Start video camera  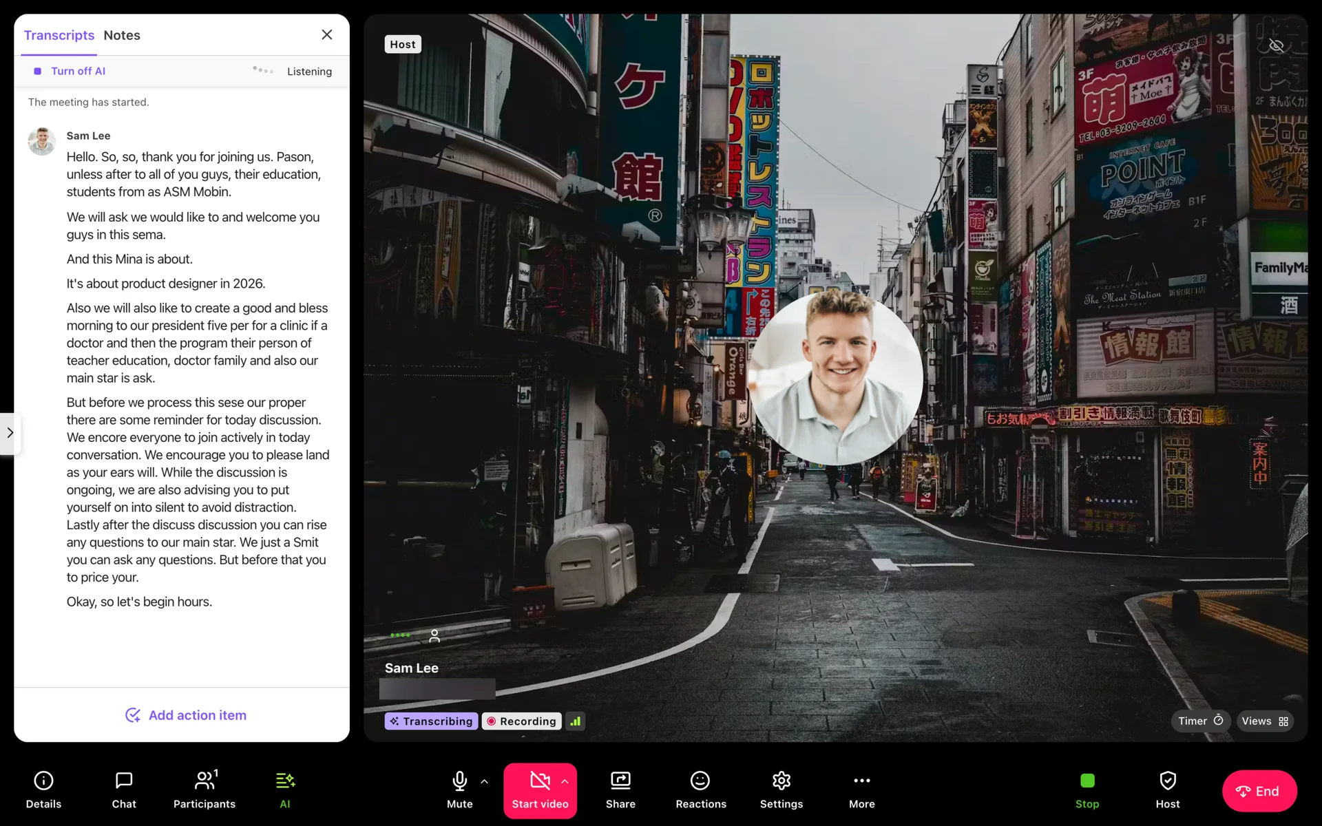click(x=539, y=789)
